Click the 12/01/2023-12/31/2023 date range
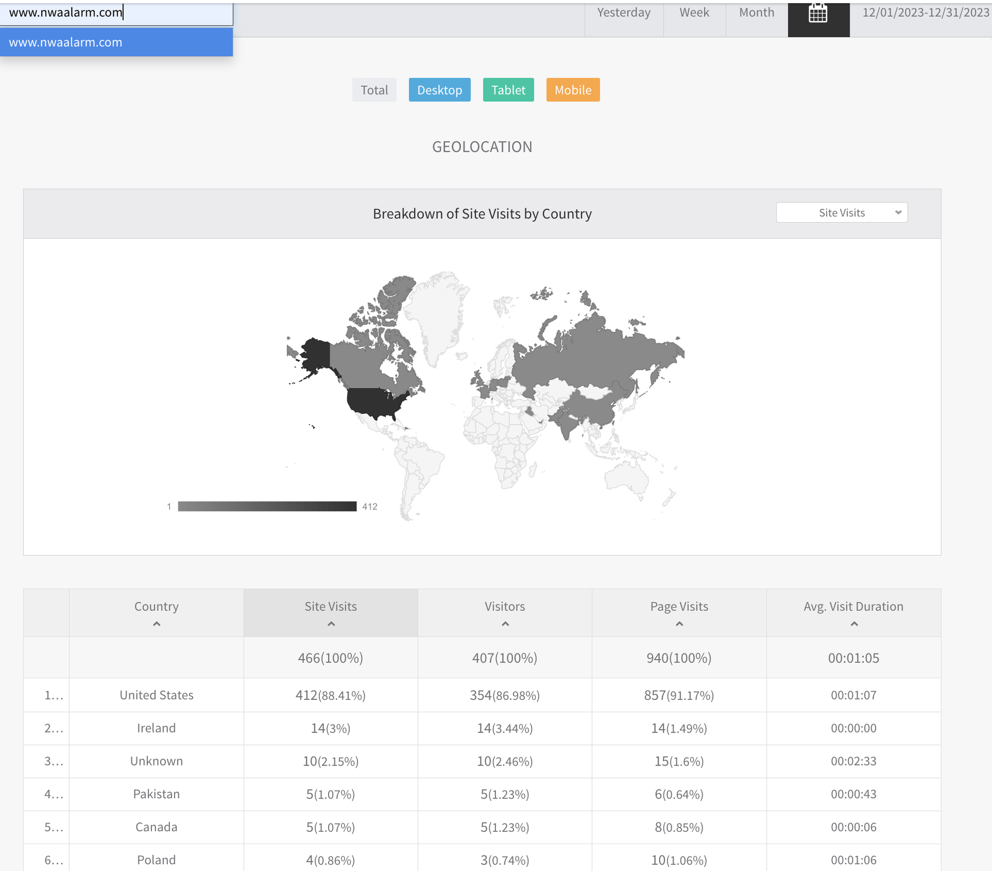This screenshot has width=992, height=871. (925, 13)
